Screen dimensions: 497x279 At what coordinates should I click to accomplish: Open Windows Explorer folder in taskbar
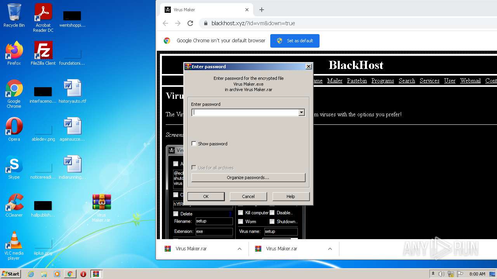pos(44,274)
